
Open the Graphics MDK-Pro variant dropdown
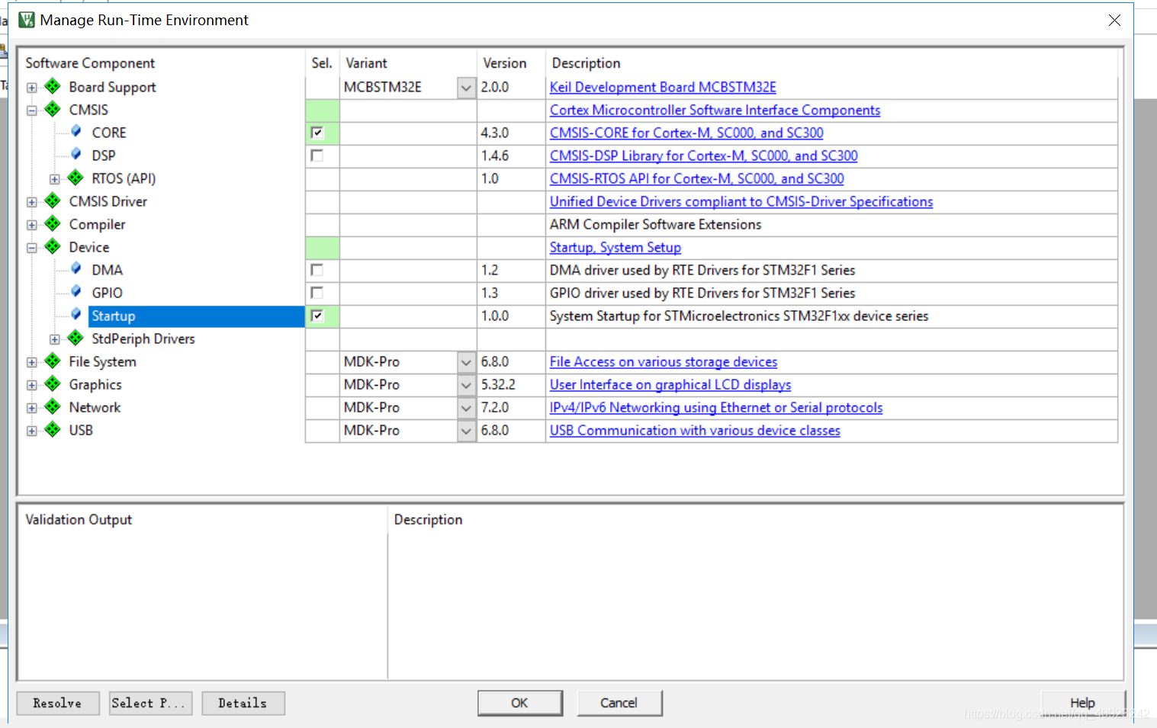467,385
